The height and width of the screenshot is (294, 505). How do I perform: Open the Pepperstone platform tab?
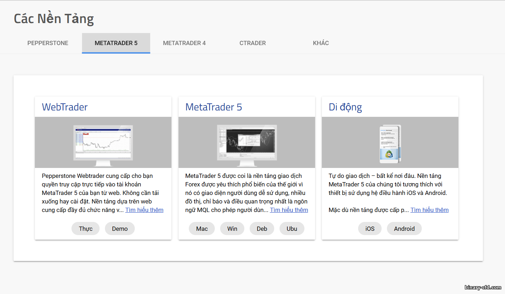[x=48, y=43]
